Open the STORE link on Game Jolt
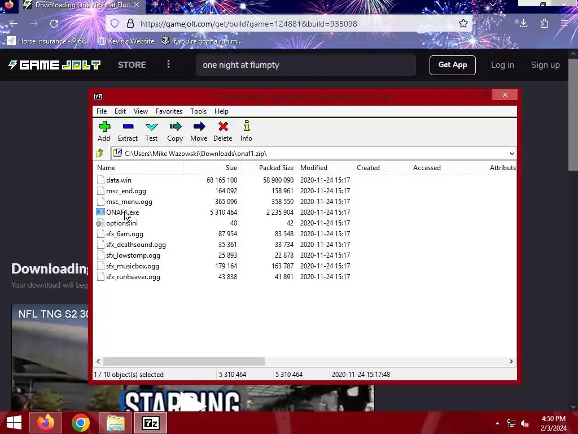 coord(132,65)
